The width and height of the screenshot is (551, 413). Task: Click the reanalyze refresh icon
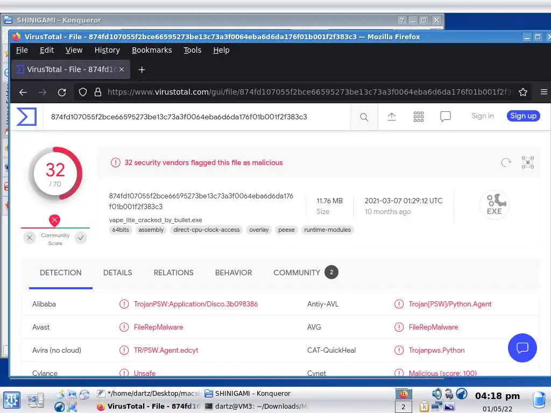click(506, 162)
